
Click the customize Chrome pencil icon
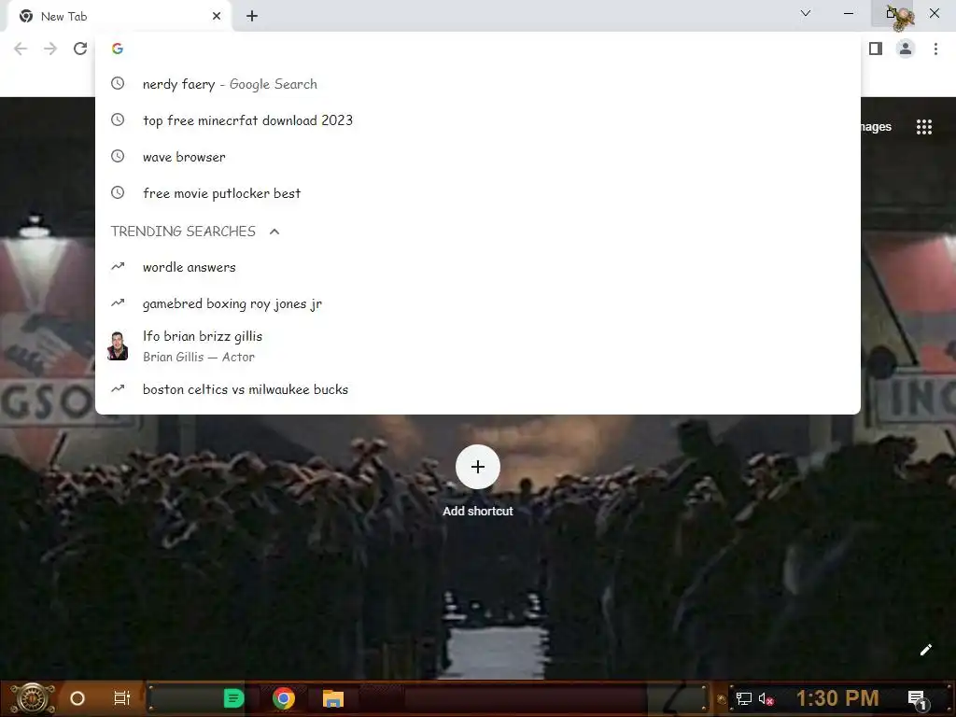tap(925, 650)
